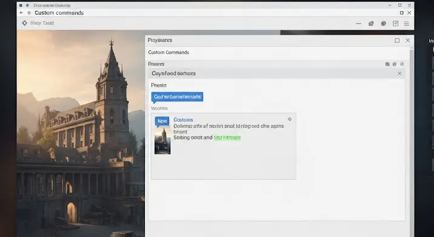Click the Bley Tleat label in the toolbar
The image size is (434, 237).
click(42, 23)
